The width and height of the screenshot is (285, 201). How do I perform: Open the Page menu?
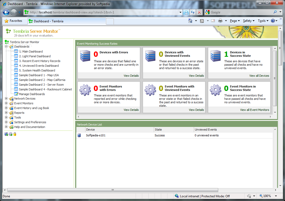235,21
